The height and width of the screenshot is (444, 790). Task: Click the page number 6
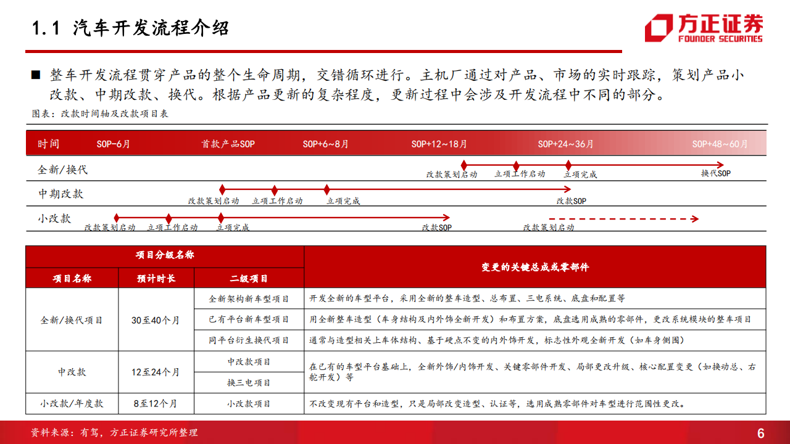[x=760, y=432]
